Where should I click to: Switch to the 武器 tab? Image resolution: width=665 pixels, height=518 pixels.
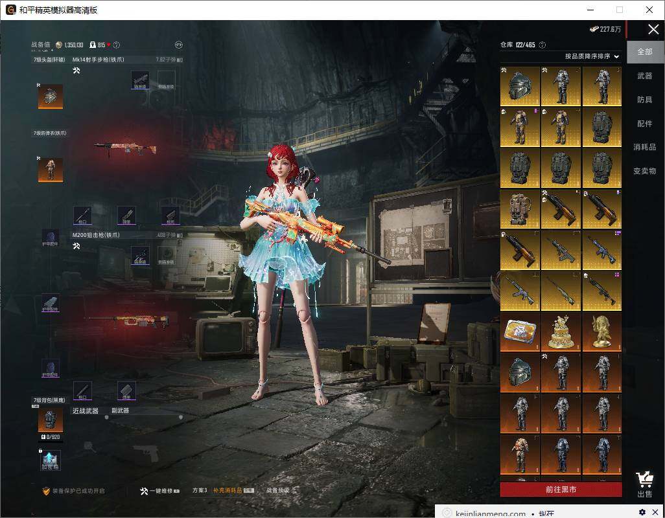tap(645, 76)
